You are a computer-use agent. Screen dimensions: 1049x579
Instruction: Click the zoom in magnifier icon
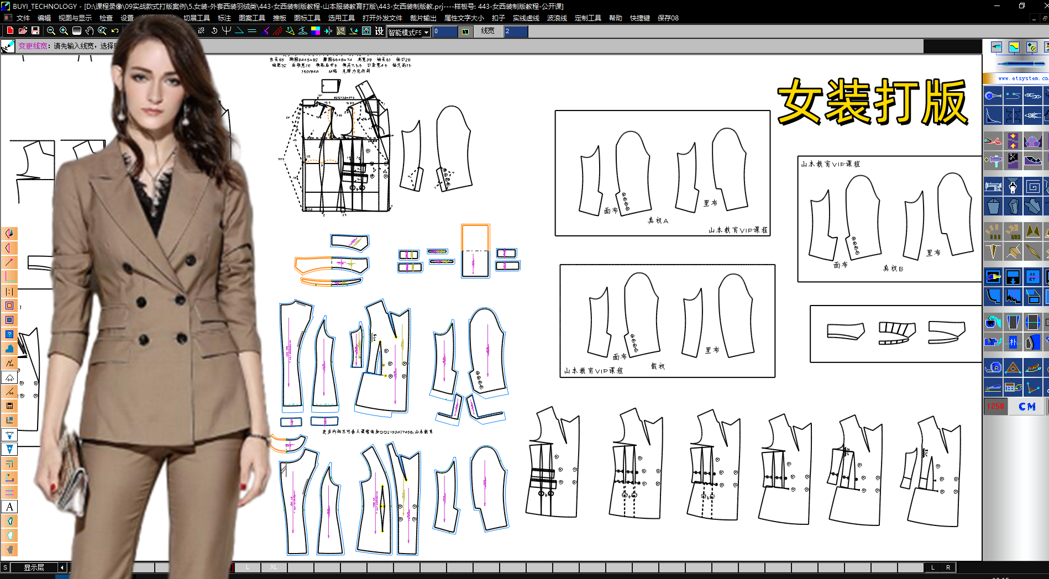(x=64, y=31)
